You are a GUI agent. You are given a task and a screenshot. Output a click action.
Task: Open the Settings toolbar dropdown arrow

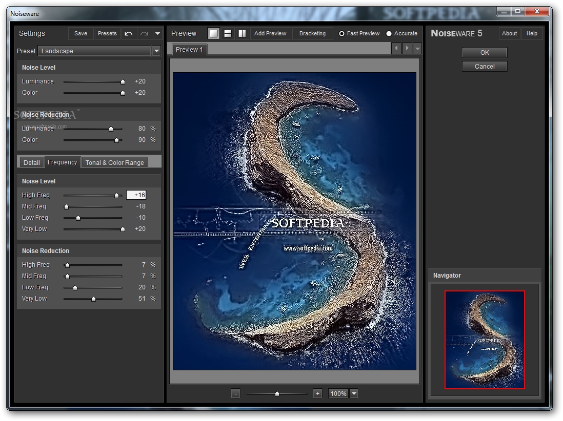[157, 34]
